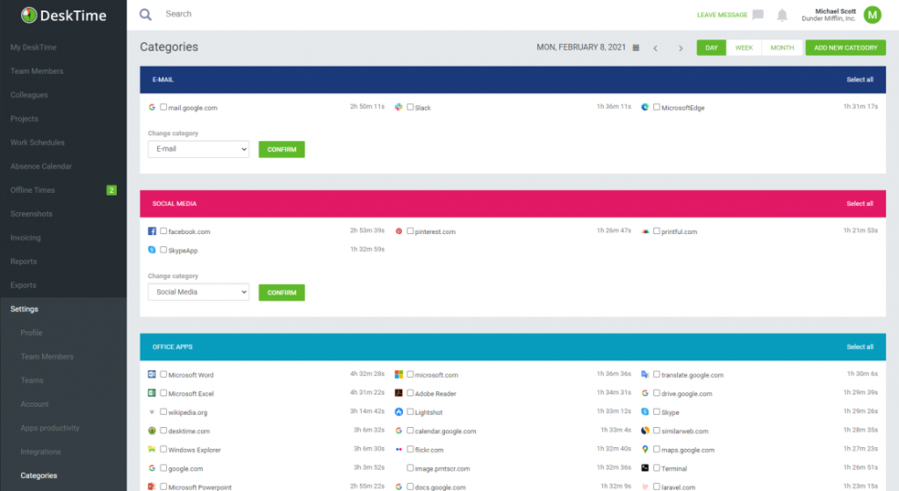Click the flickr.com icon
The image size is (899, 491).
coord(399,449)
